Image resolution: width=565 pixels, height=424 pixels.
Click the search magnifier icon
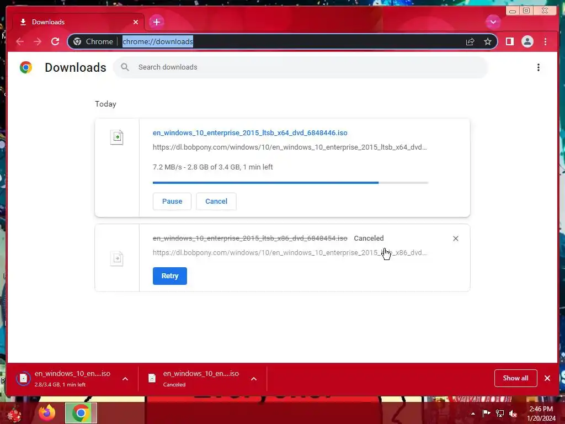[x=125, y=67]
